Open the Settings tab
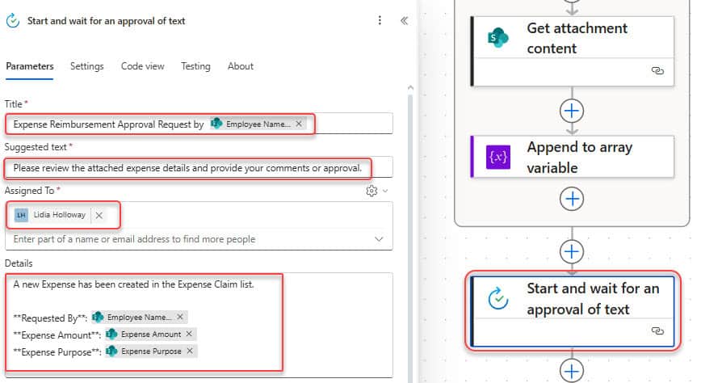The width and height of the screenshot is (701, 383). click(86, 66)
